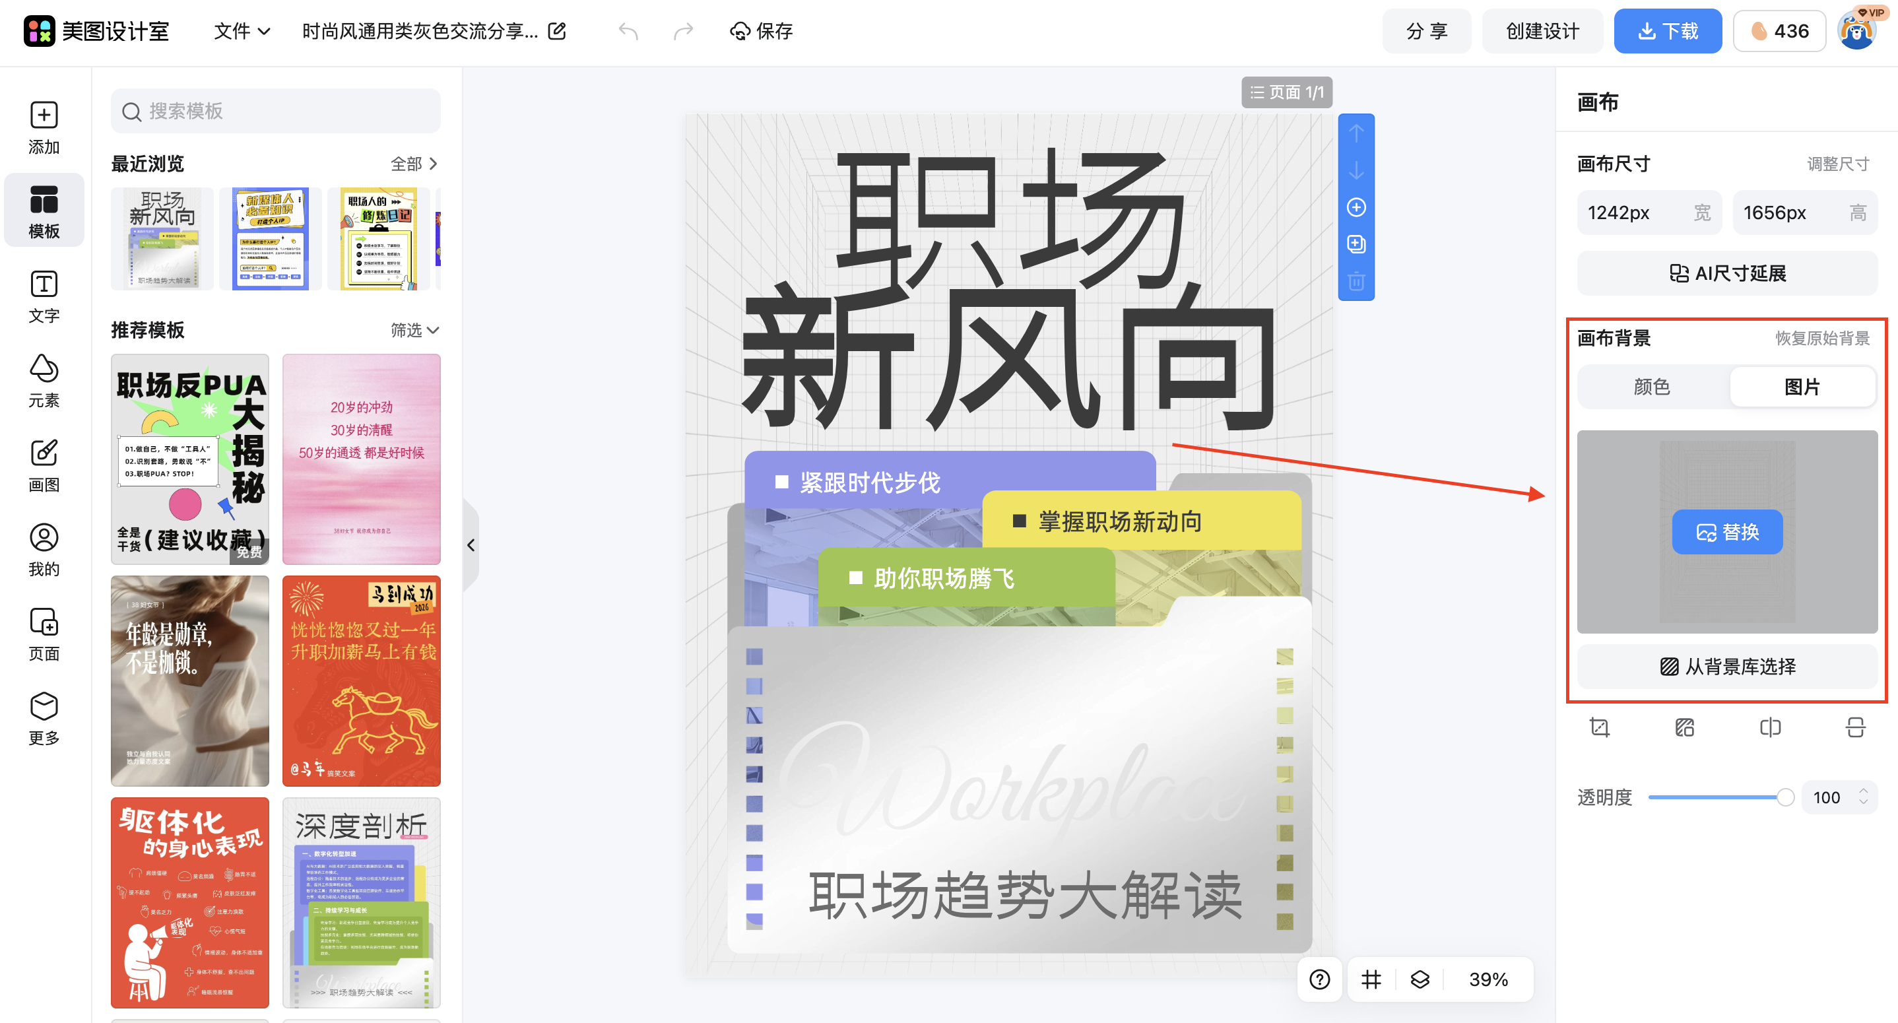Select the crop tool below canvas background
Screen dimensions: 1898x1023
(1600, 727)
